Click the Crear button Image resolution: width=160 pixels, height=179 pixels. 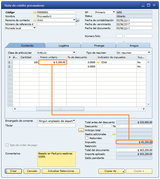click(x=13, y=171)
